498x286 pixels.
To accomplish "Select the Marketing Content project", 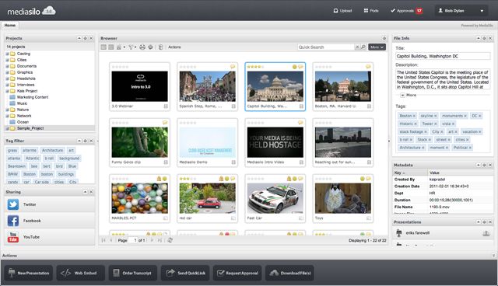I will pos(33,97).
